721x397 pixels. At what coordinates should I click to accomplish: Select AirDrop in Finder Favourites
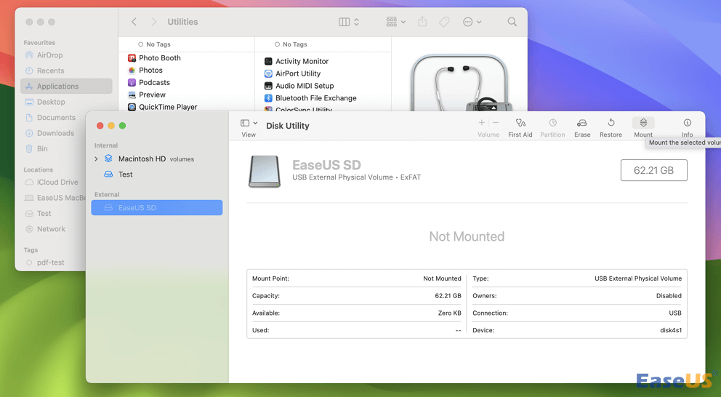point(49,55)
